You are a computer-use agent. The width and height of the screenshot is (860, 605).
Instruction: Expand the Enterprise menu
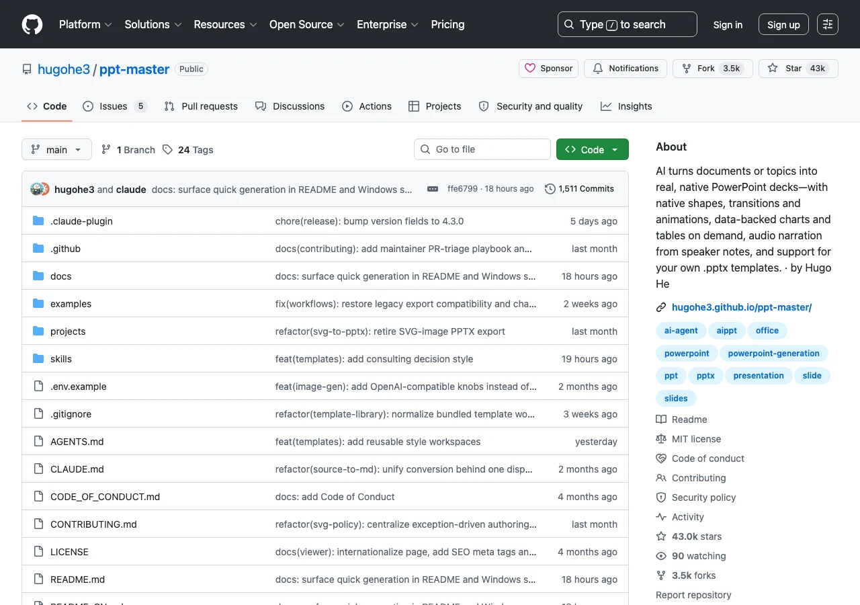click(388, 24)
